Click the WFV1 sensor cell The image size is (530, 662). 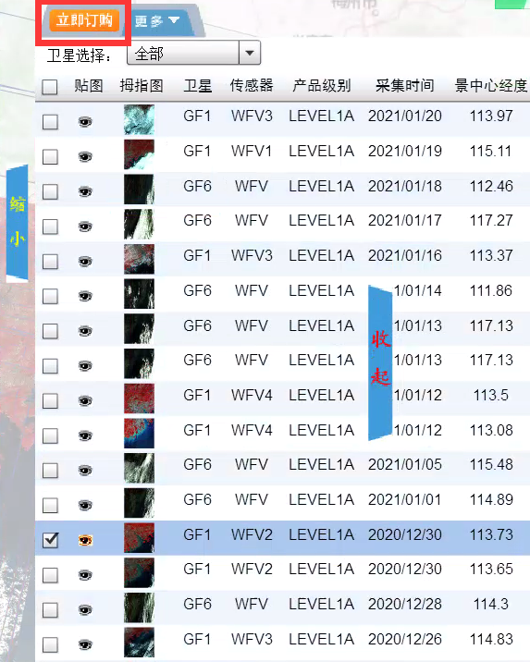[x=252, y=151]
